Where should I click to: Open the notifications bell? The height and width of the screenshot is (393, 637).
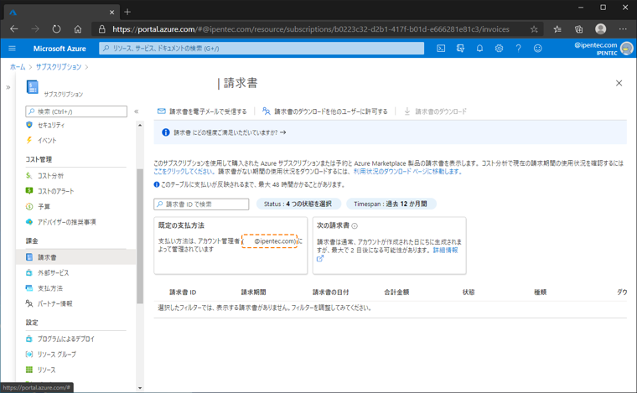pos(479,49)
